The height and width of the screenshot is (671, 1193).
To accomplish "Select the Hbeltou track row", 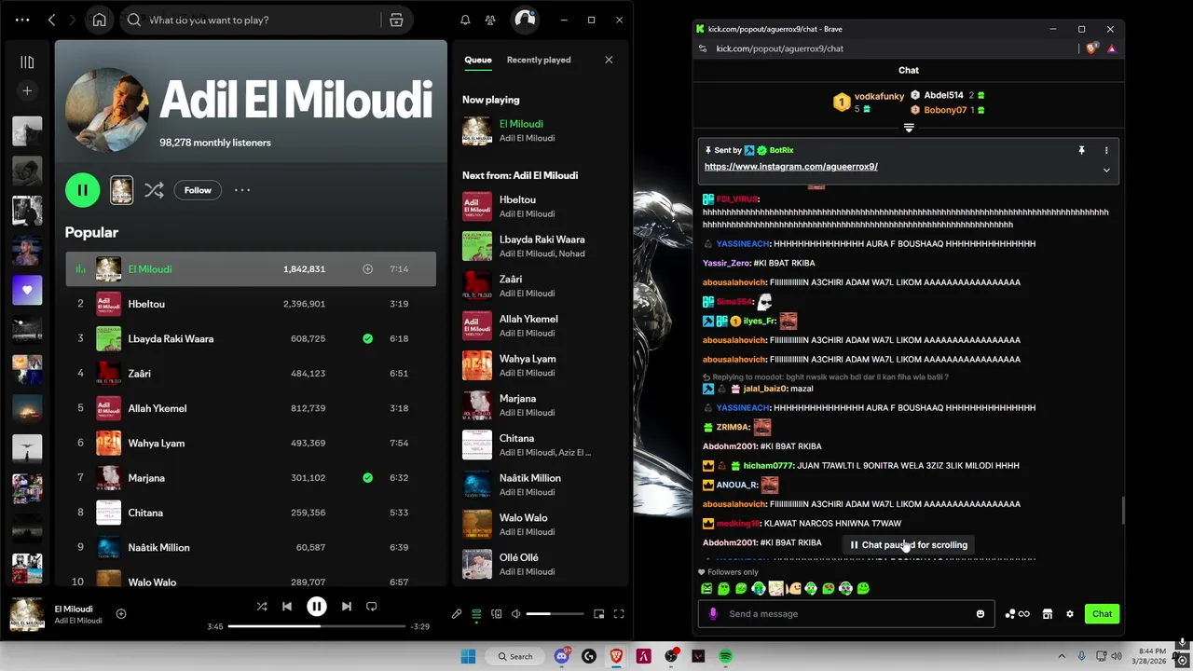I will (x=251, y=304).
